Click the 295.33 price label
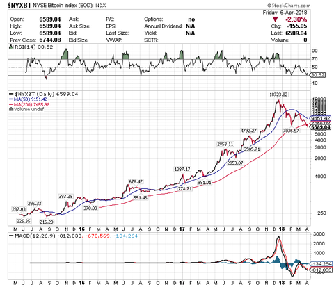Viewport: 334px width, 287px height. (35, 204)
